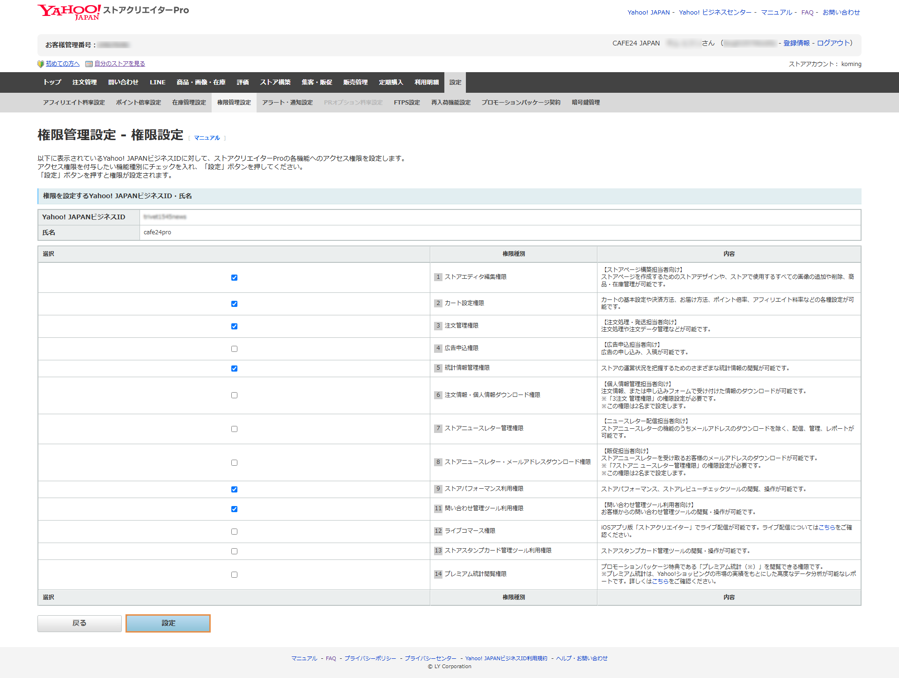Open the 商品・画像・在庫 menu
This screenshot has height=678, width=899.
[201, 82]
